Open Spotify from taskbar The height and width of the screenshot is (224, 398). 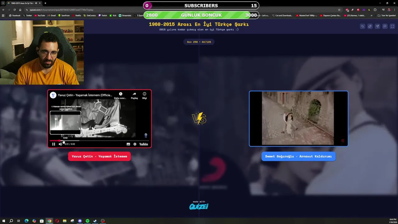tap(87, 221)
